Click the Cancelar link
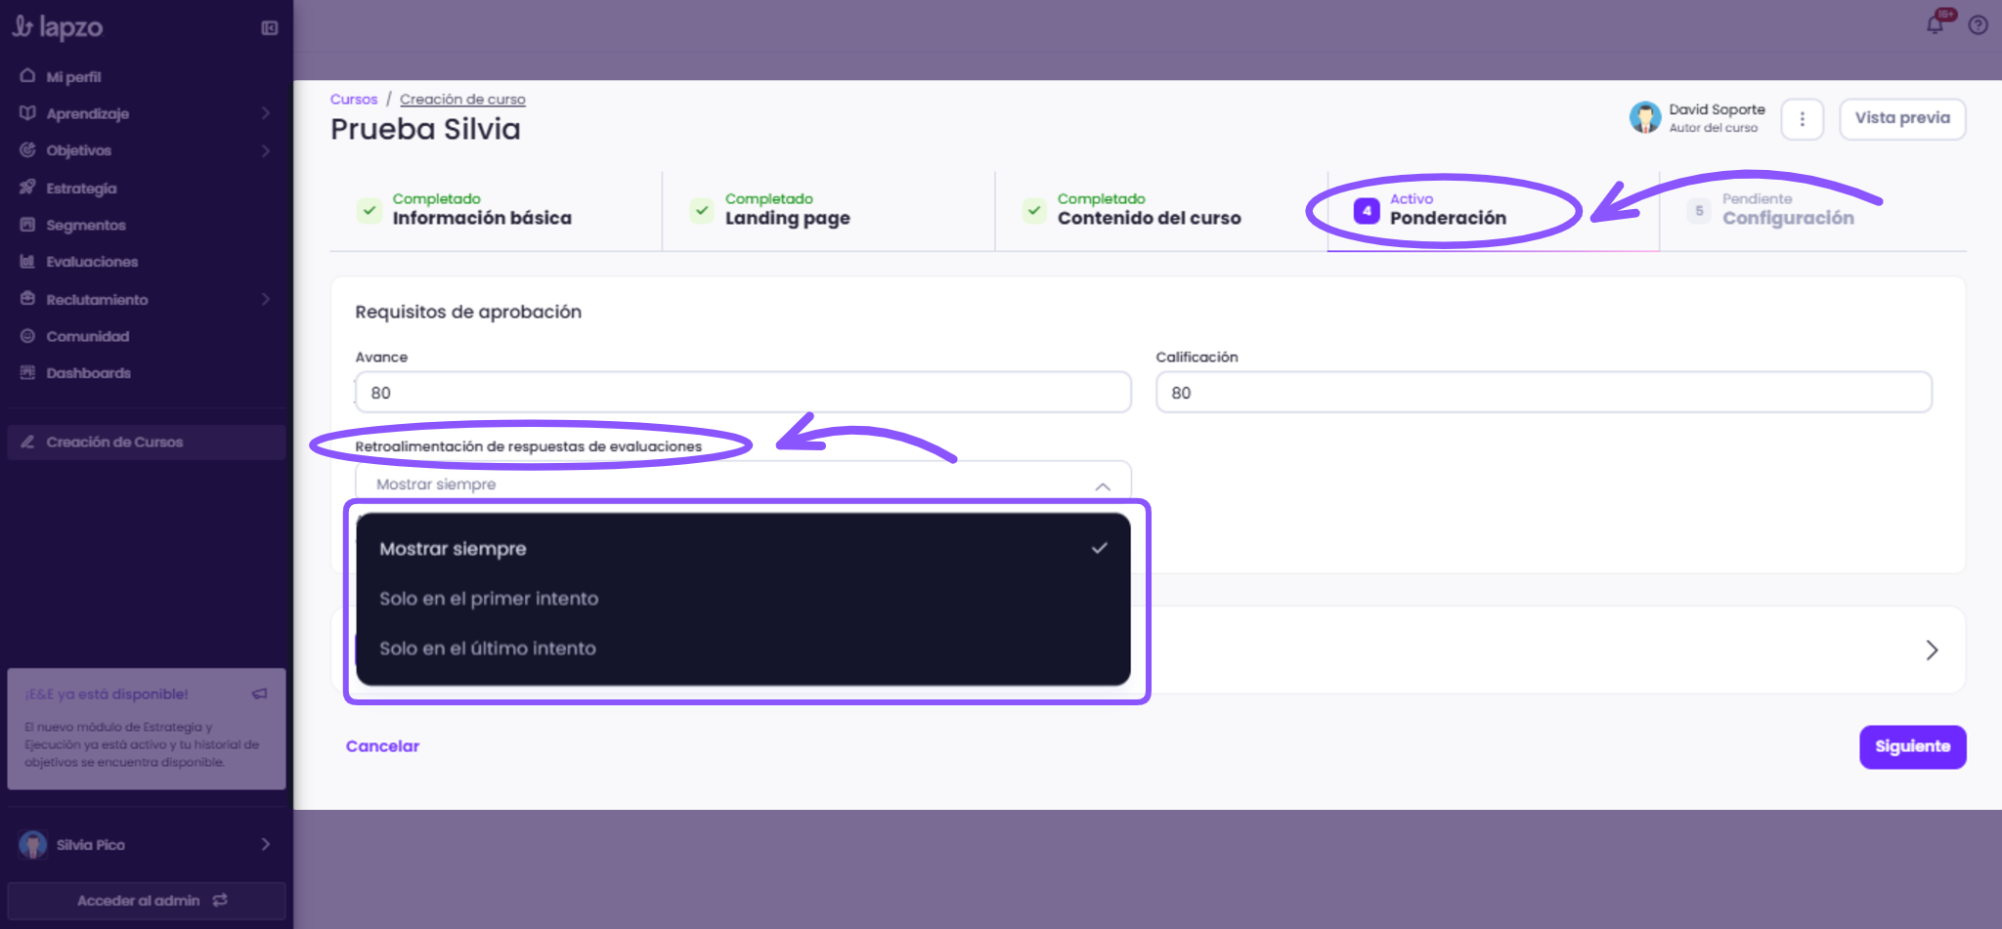 coord(382,746)
